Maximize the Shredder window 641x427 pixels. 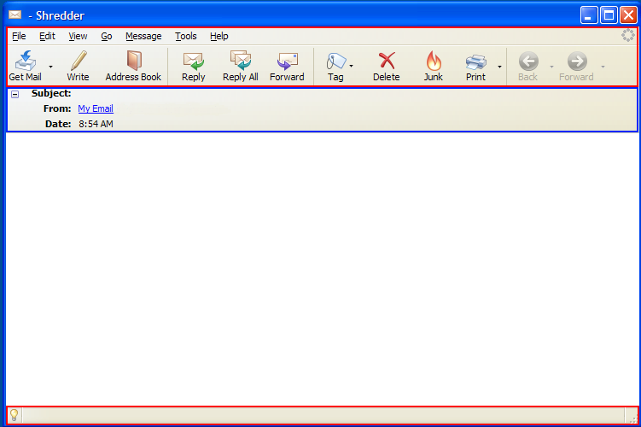609,15
